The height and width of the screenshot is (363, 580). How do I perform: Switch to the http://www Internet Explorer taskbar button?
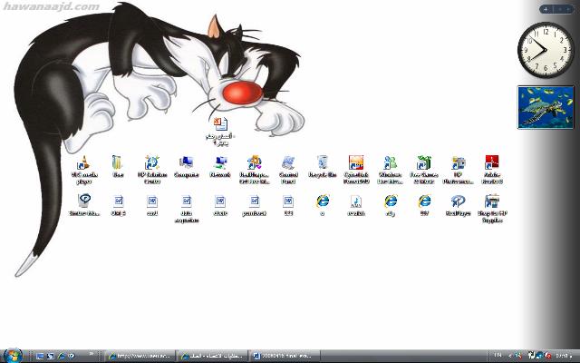(x=140, y=357)
